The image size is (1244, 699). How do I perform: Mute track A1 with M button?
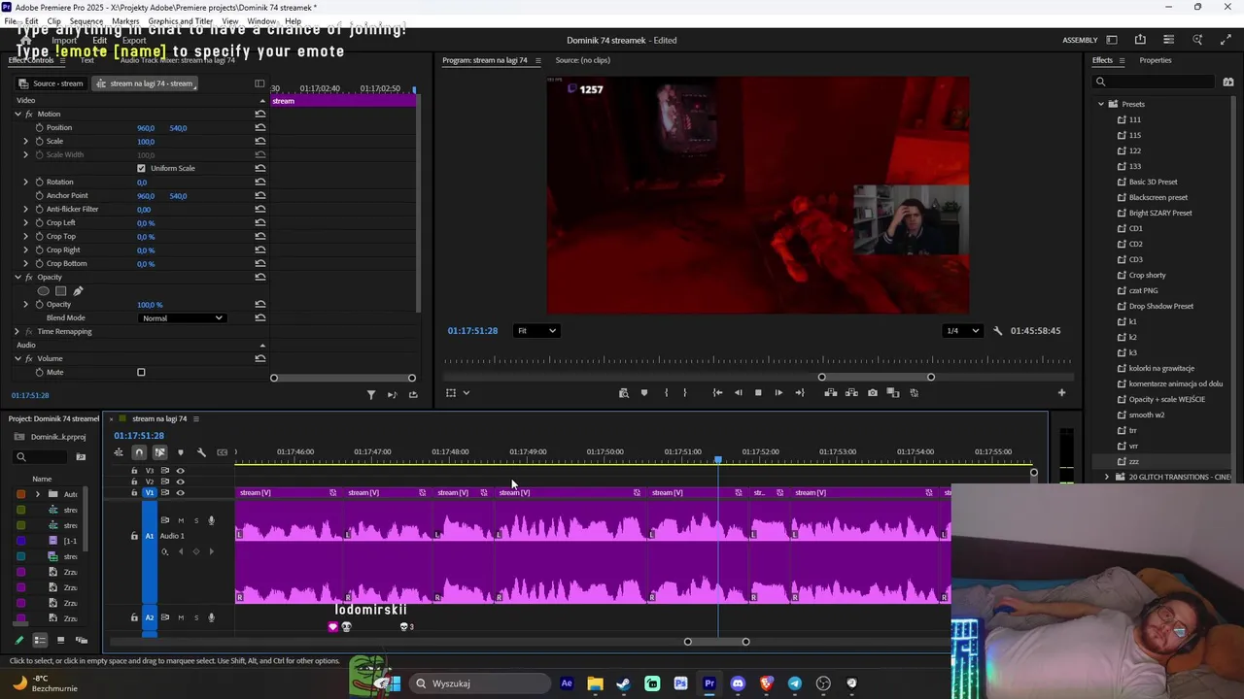(x=180, y=520)
